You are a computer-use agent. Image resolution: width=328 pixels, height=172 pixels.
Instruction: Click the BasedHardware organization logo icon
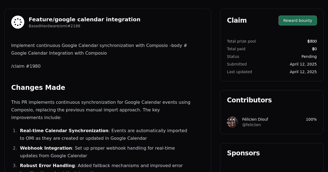pos(18,22)
